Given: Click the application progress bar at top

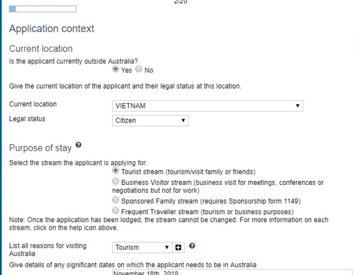Looking at the screenshot, I should coord(43,8).
